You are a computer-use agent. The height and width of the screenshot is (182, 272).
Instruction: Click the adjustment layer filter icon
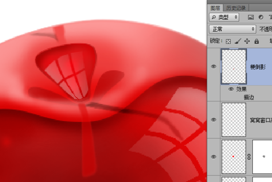coord(261,17)
